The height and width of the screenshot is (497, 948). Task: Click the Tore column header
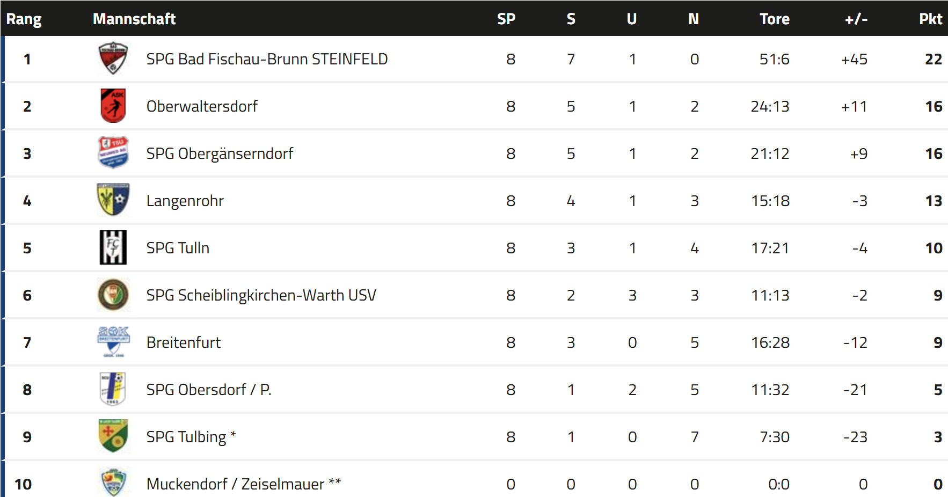click(774, 19)
